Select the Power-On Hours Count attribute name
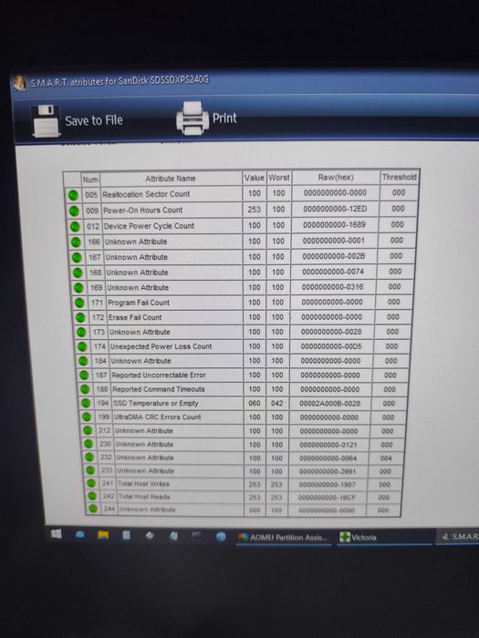Screen dimensions: 479x638 [143, 211]
